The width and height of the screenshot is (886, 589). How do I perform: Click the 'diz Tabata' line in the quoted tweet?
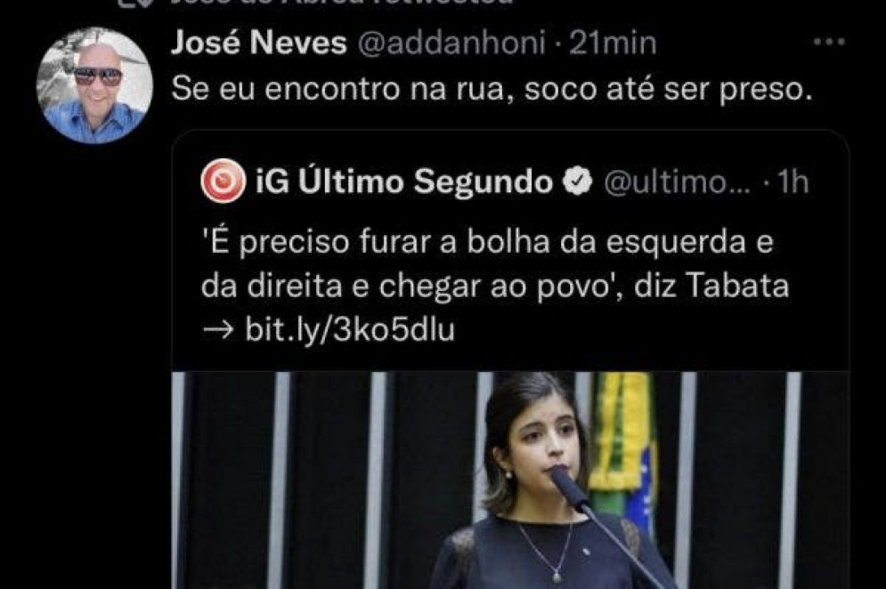click(494, 286)
